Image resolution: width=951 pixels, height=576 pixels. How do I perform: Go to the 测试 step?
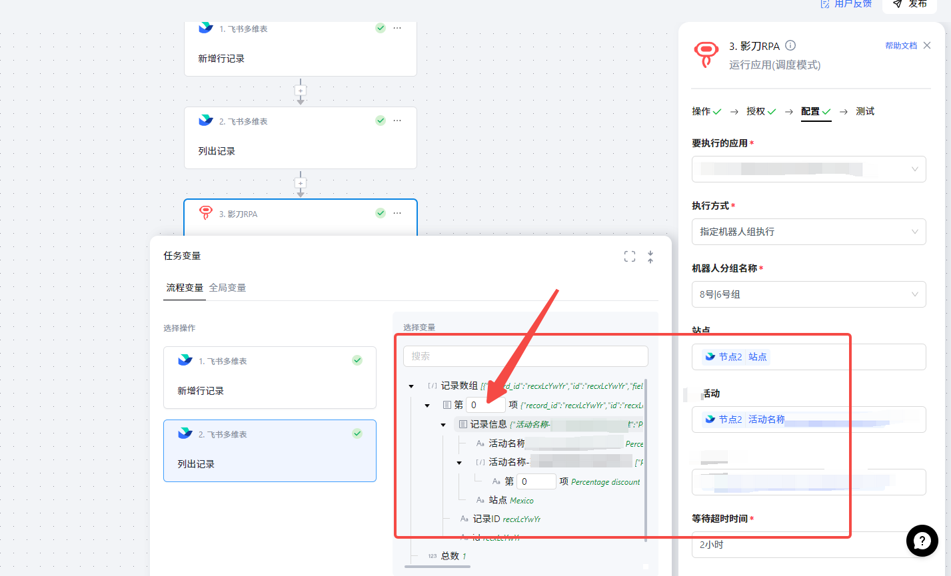[x=865, y=111]
